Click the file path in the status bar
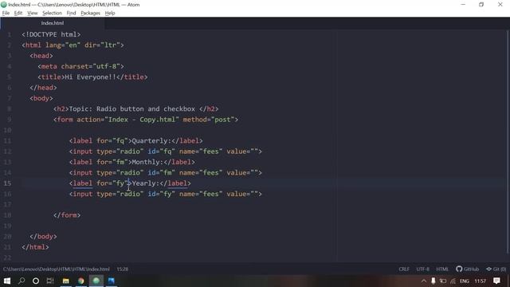The width and height of the screenshot is (510, 287). [57, 269]
